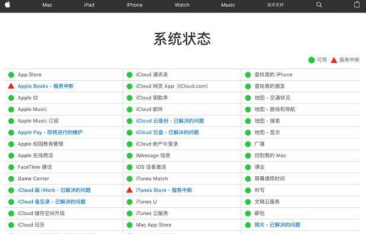Select the 回到我的 Mac text
This screenshot has width=366, height=234.
(x=270, y=156)
